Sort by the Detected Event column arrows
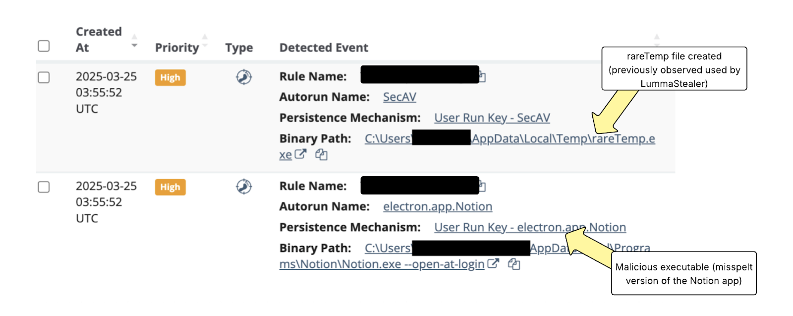Viewport: 793px width, 316px height. pyautogui.click(x=657, y=40)
